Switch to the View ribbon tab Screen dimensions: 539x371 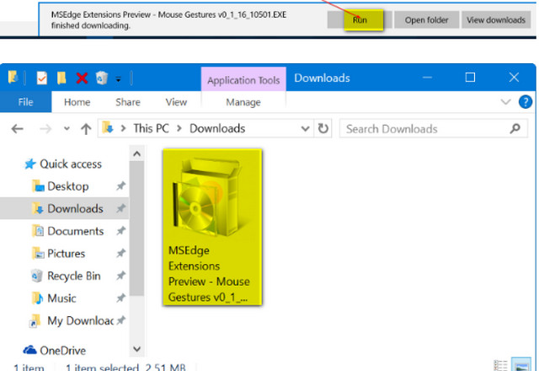coord(176,102)
